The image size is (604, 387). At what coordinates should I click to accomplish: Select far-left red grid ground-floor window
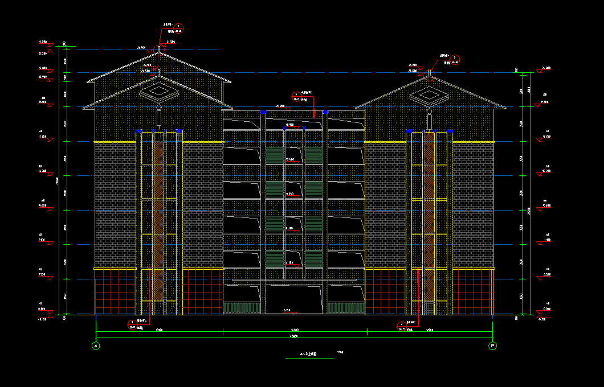pyautogui.click(x=115, y=292)
